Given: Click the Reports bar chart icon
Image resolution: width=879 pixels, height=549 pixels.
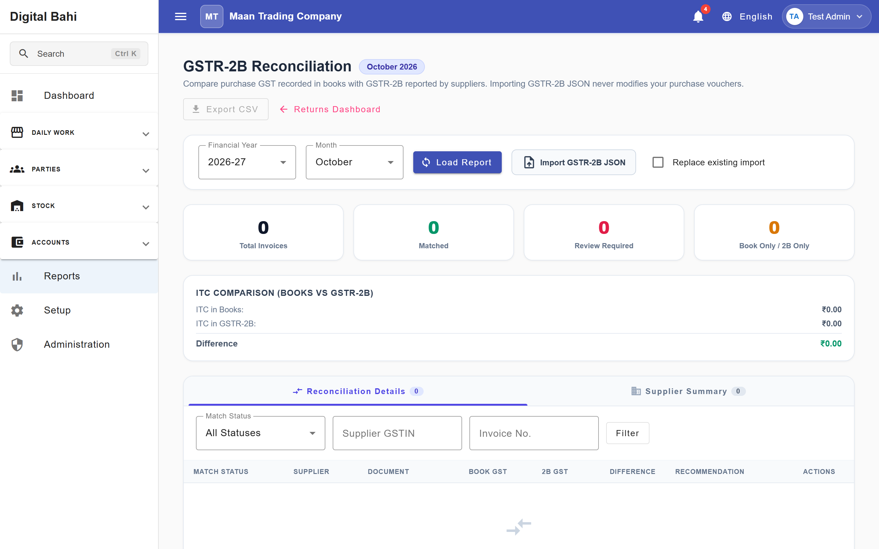Looking at the screenshot, I should [x=17, y=276].
